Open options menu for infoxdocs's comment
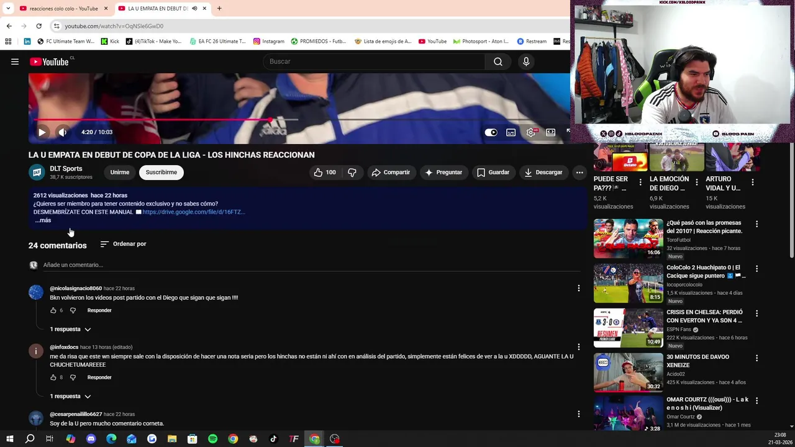The image size is (795, 447). pos(579,347)
